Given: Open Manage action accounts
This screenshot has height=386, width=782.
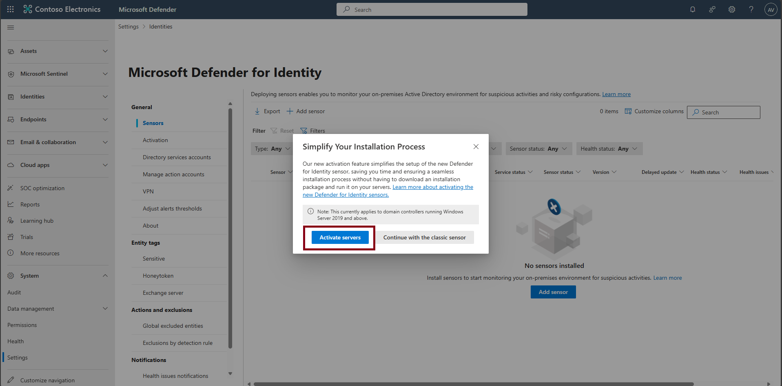Looking at the screenshot, I should [173, 174].
